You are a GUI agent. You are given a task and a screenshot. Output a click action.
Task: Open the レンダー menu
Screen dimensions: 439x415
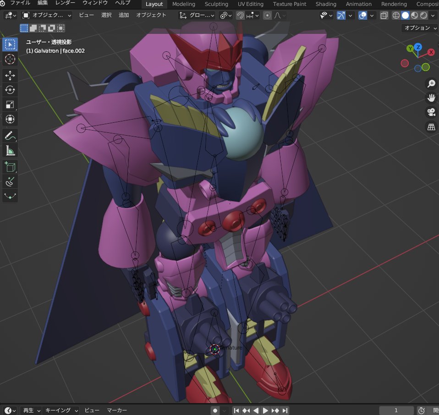click(65, 3)
